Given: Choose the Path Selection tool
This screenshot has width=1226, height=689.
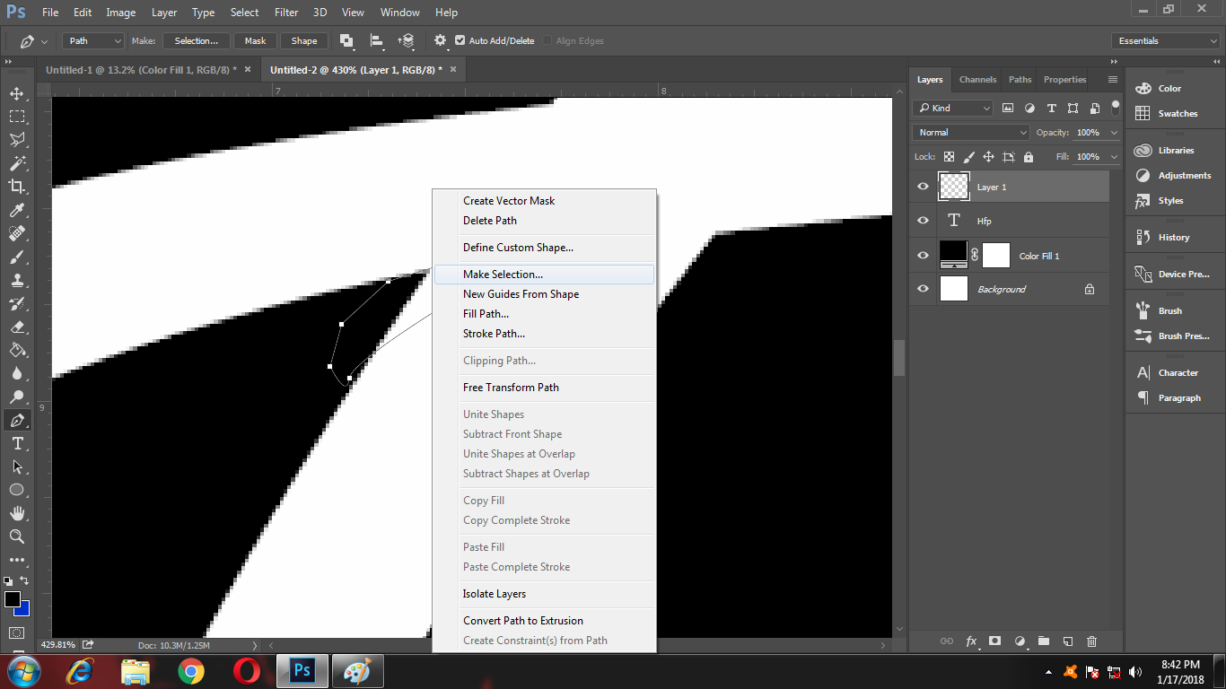Looking at the screenshot, I should (x=17, y=467).
